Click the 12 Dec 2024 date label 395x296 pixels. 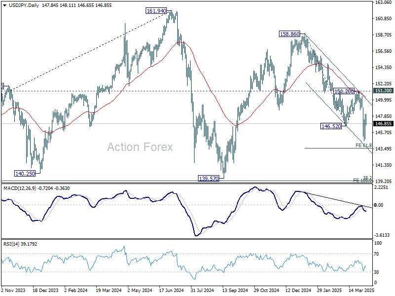(298, 290)
